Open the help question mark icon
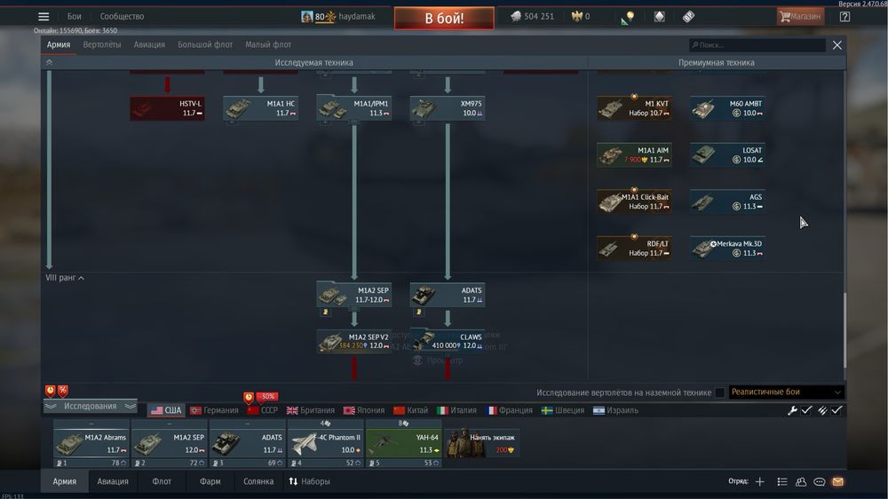888x499 pixels. [x=844, y=16]
